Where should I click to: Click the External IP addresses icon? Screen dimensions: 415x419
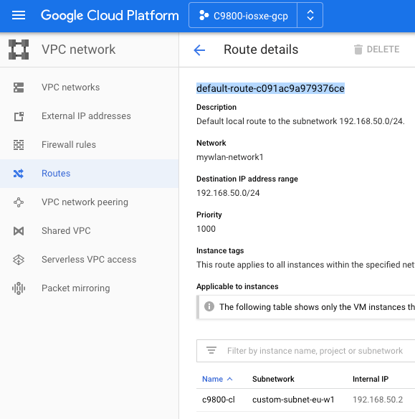pos(19,116)
